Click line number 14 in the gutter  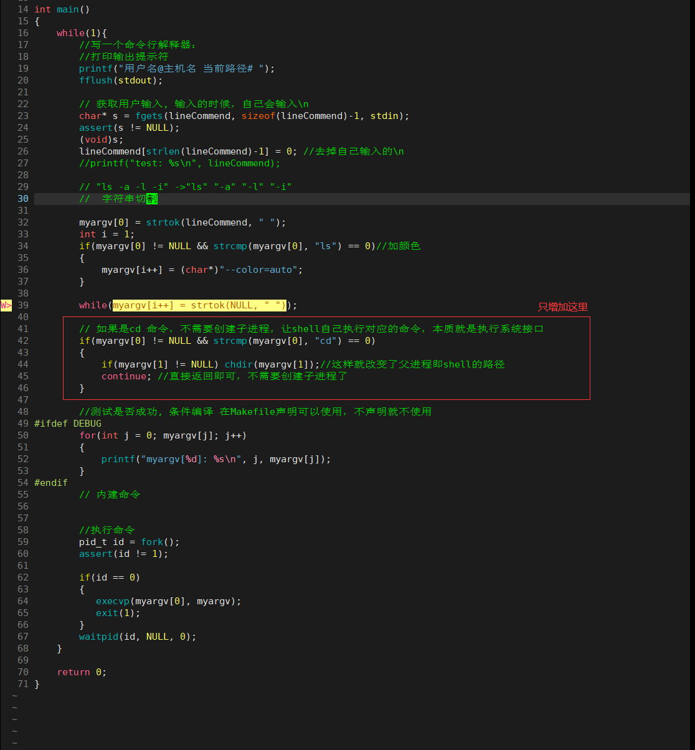[x=23, y=9]
